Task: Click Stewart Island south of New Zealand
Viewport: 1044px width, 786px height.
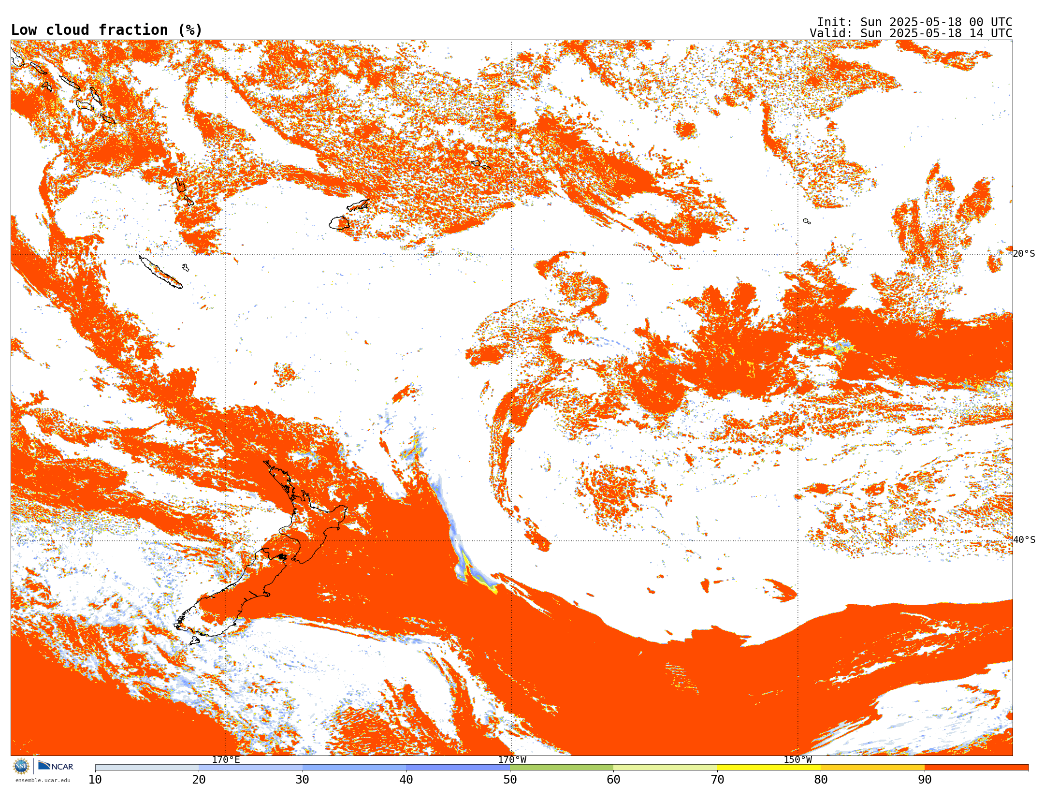Action: 194,641
